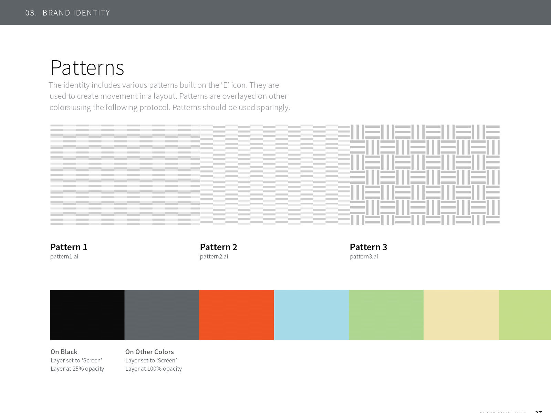Open the Pattern 3 basket-weave preview
The image size is (551, 413).
[x=425, y=175]
